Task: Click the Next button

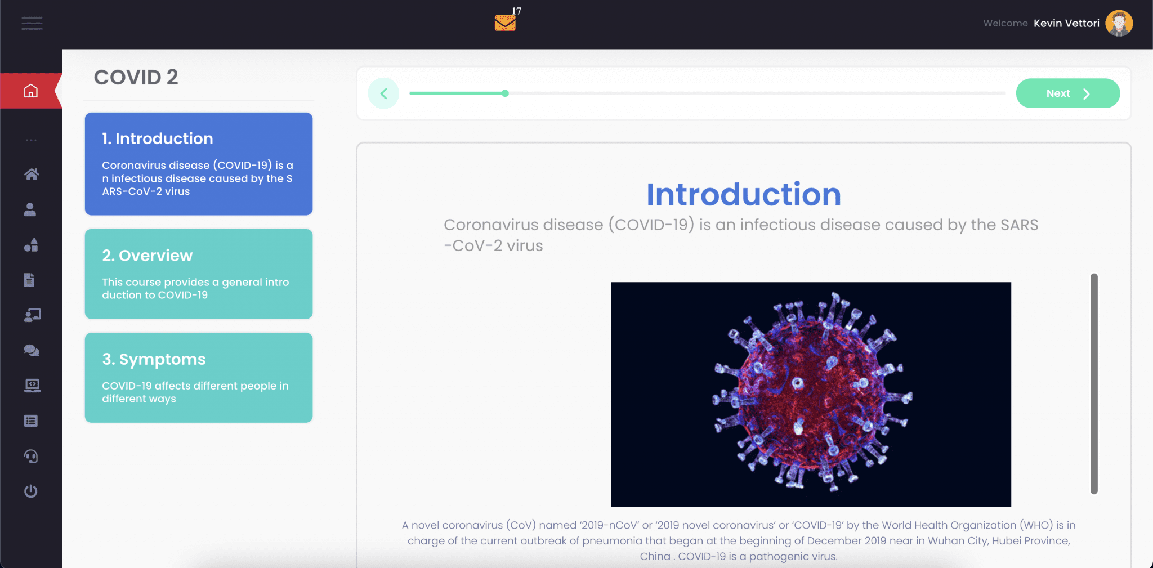Action: [1067, 93]
